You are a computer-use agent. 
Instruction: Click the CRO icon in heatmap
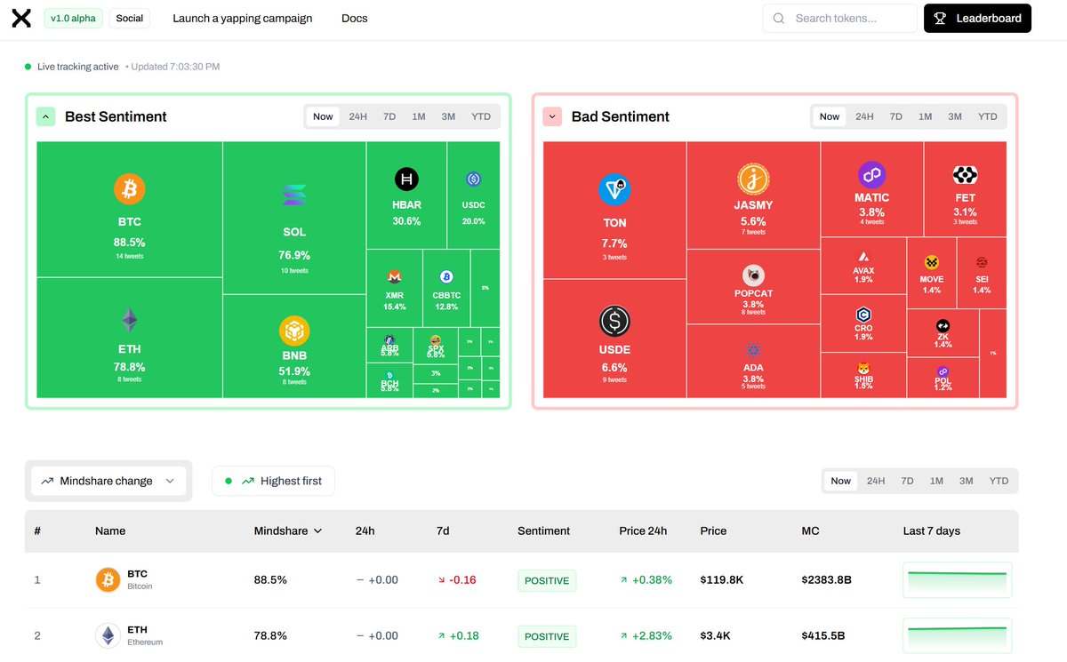pyautogui.click(x=863, y=315)
